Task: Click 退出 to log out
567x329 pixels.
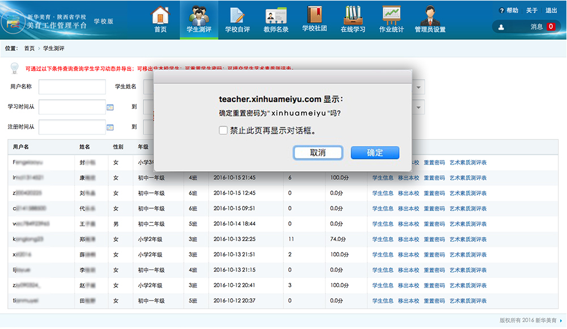Action: click(551, 10)
